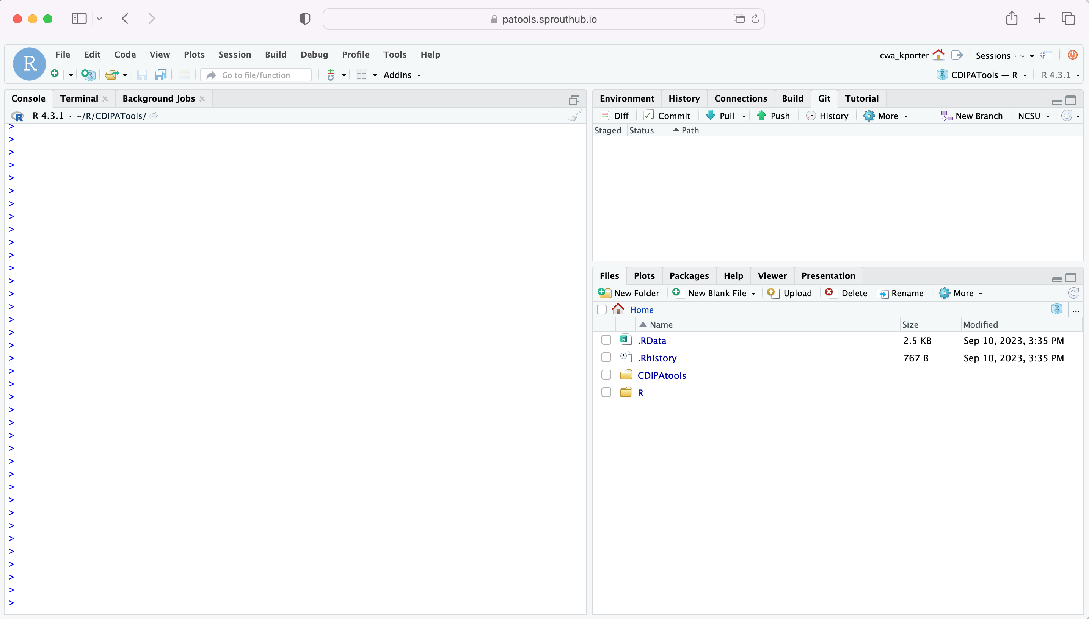This screenshot has width=1089, height=619.
Task: Open the CDIPATools project dropdown
Action: pos(982,75)
